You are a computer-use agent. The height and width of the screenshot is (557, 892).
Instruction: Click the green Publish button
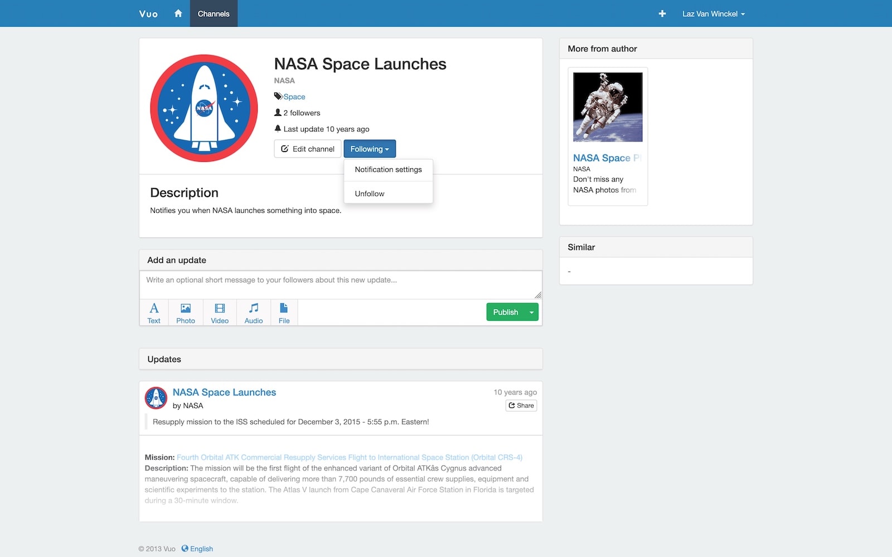506,312
